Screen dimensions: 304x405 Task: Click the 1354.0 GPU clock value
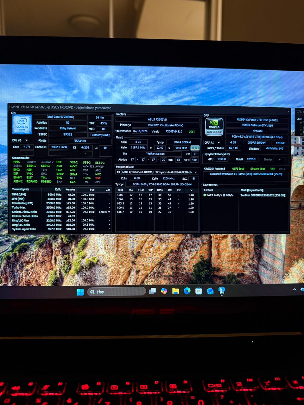[222, 159]
